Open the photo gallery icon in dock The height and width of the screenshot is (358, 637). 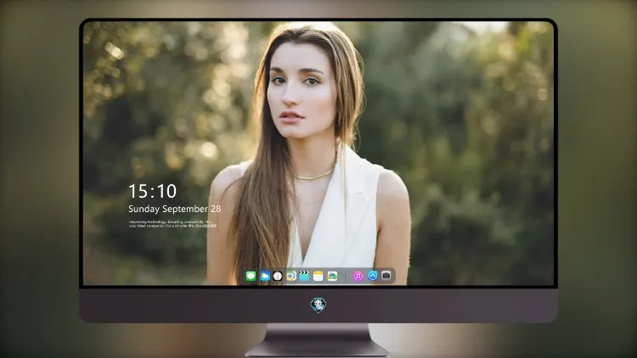click(x=332, y=277)
